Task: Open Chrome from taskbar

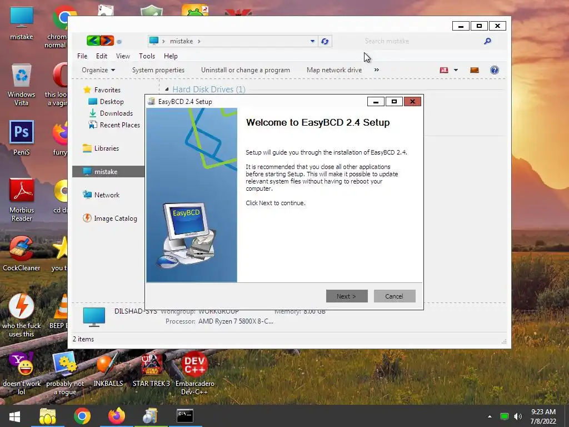Action: point(82,416)
